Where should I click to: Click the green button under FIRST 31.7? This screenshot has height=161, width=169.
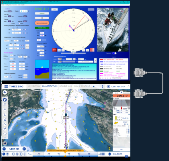[42, 13]
